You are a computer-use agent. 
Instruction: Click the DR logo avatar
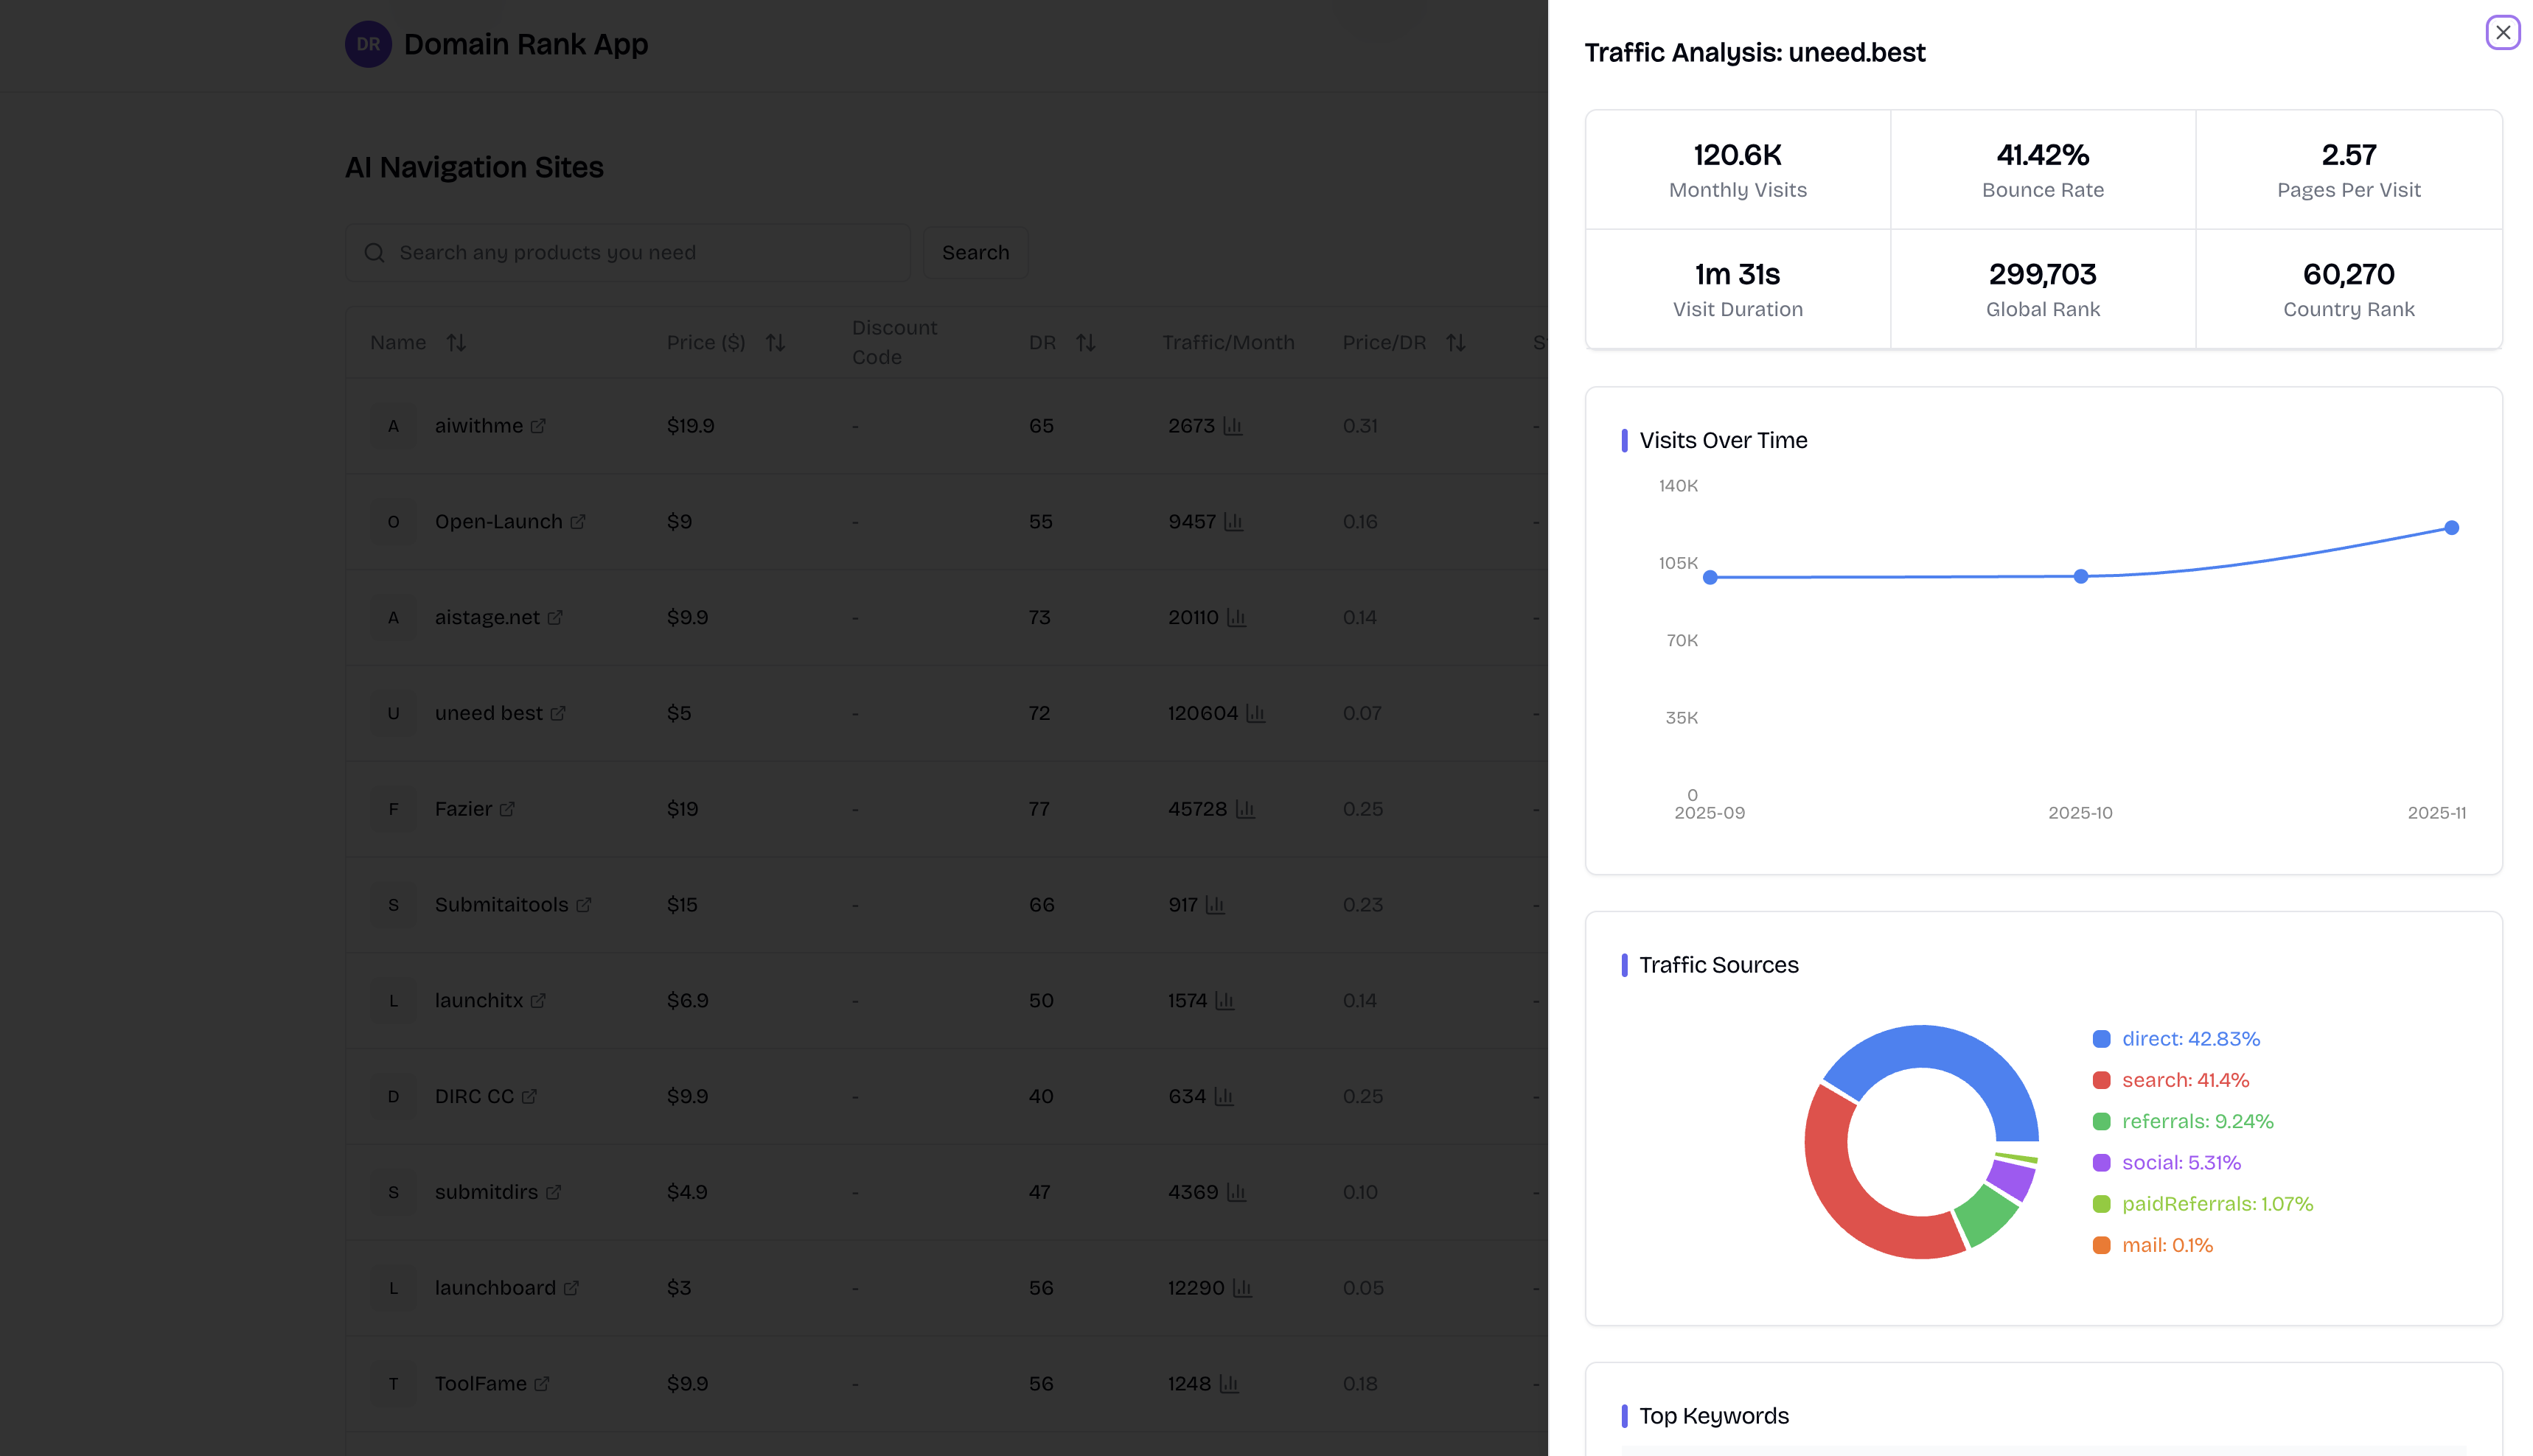[368, 44]
